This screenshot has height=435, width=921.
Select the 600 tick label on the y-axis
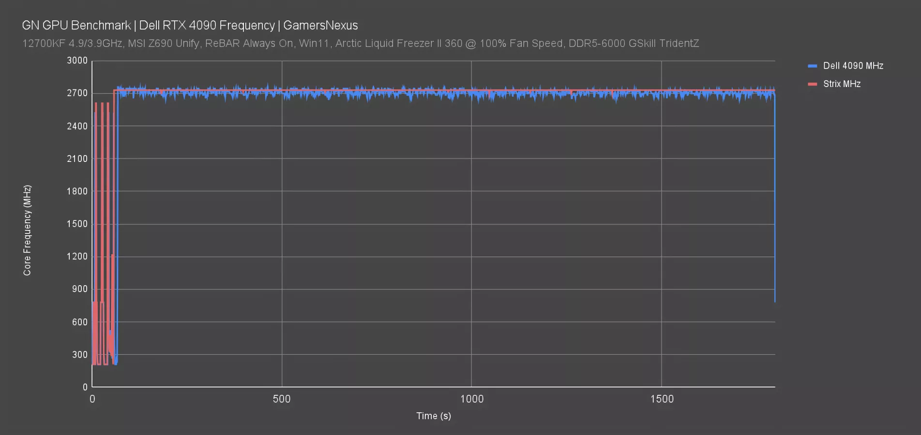[x=80, y=322]
